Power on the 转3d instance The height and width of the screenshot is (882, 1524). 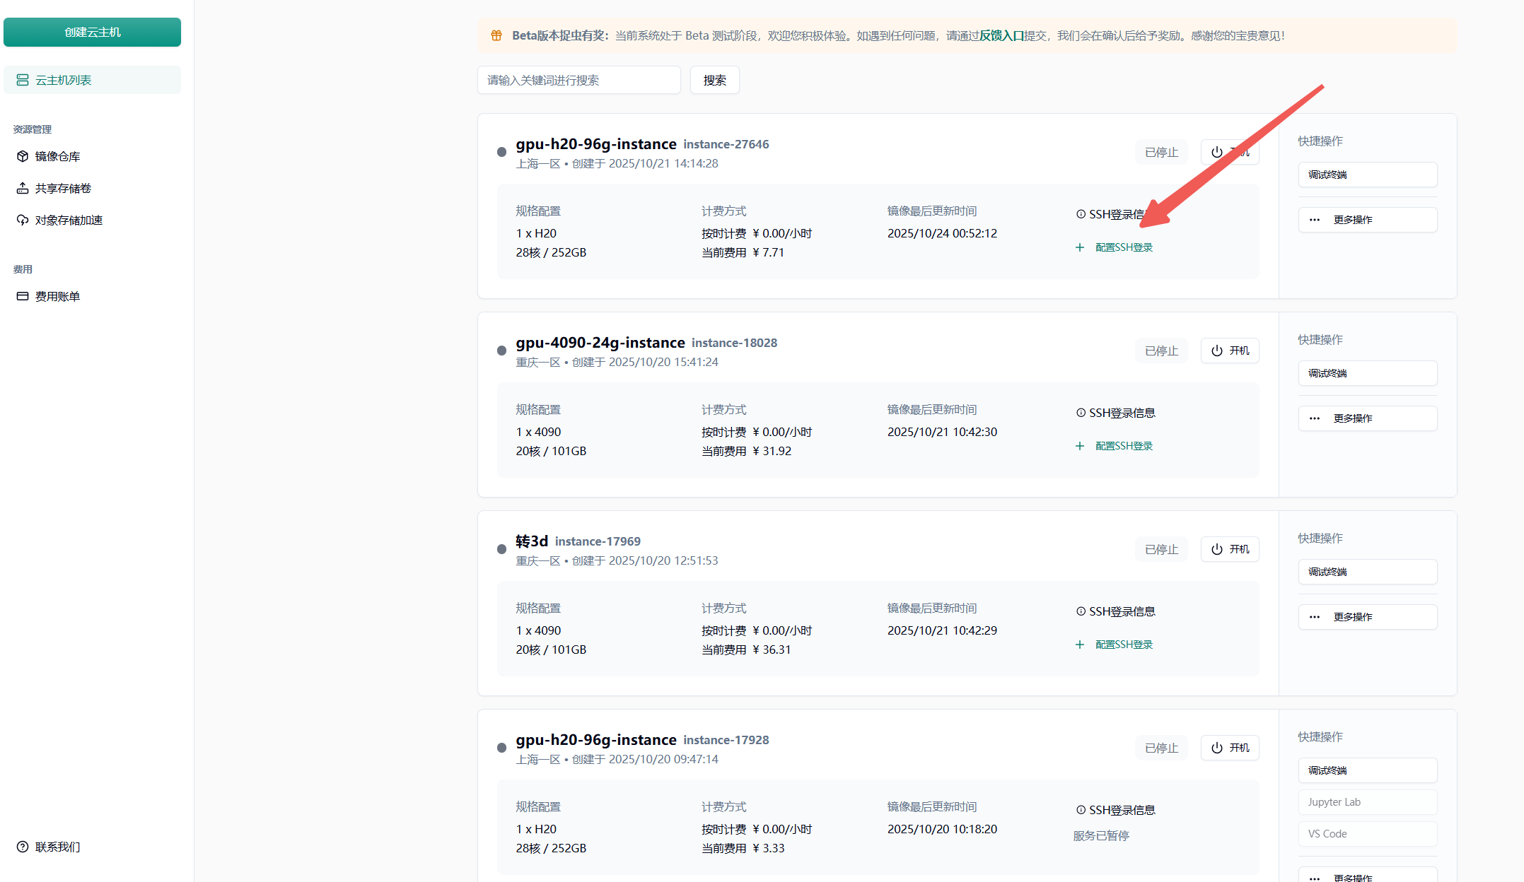pos(1230,549)
